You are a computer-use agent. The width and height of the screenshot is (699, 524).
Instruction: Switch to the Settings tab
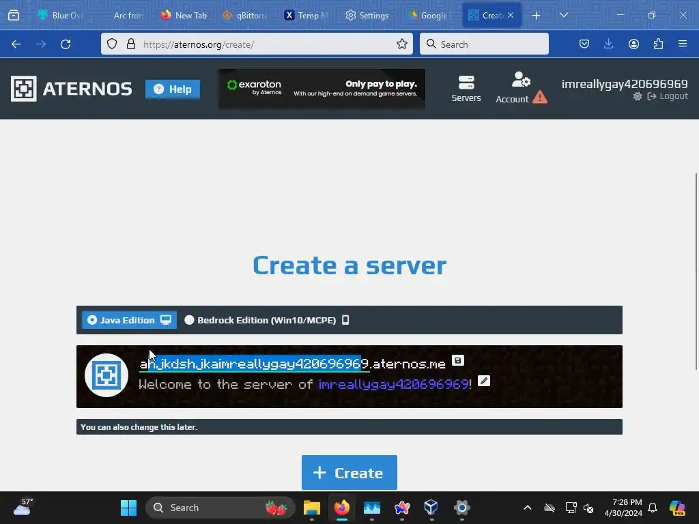point(368,15)
